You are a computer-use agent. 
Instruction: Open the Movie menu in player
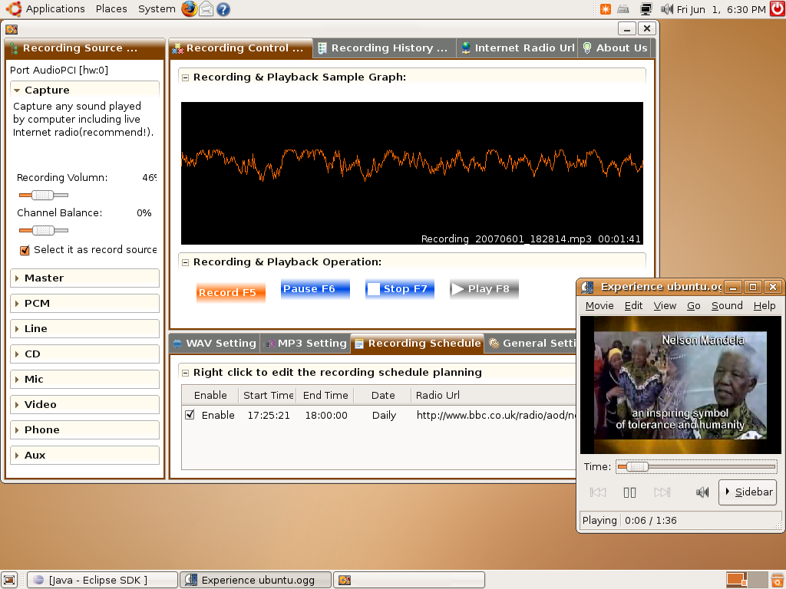(599, 305)
